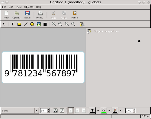Enable left text alignment
151x119 pixels.
pos(71,111)
